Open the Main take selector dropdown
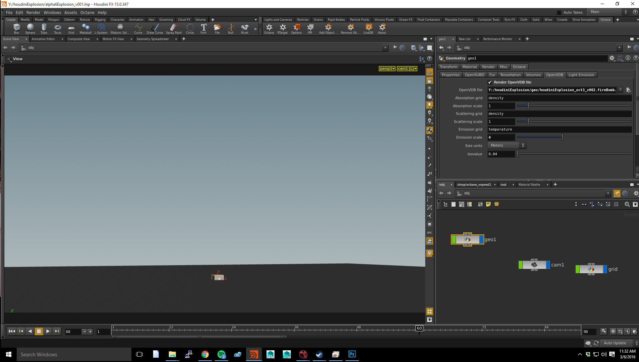 (608, 12)
